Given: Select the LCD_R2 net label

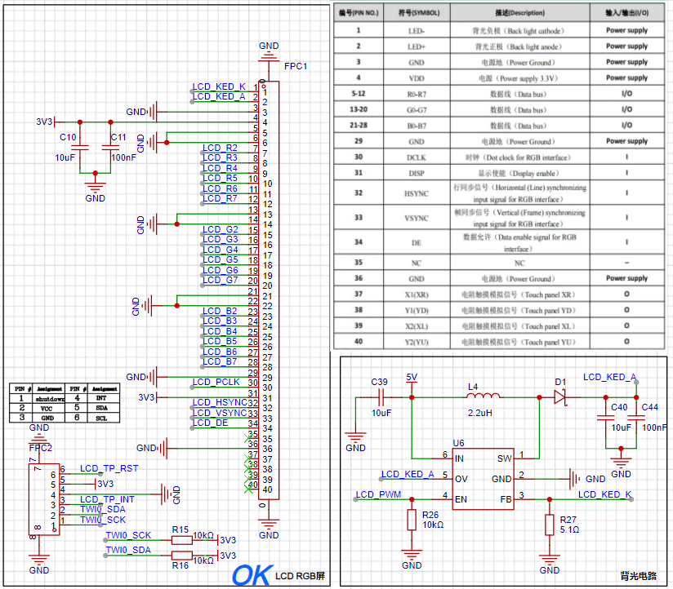Looking at the screenshot, I should tap(221, 148).
